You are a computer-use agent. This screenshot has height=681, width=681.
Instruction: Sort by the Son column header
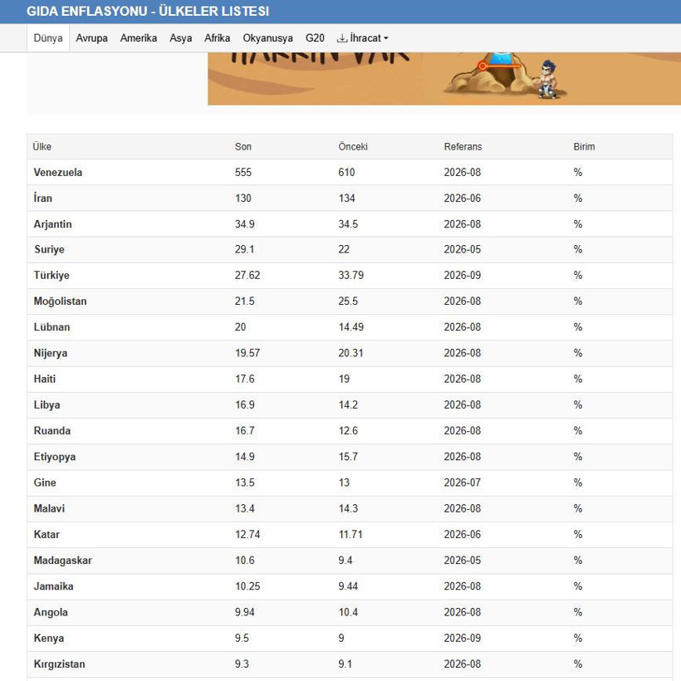click(243, 147)
